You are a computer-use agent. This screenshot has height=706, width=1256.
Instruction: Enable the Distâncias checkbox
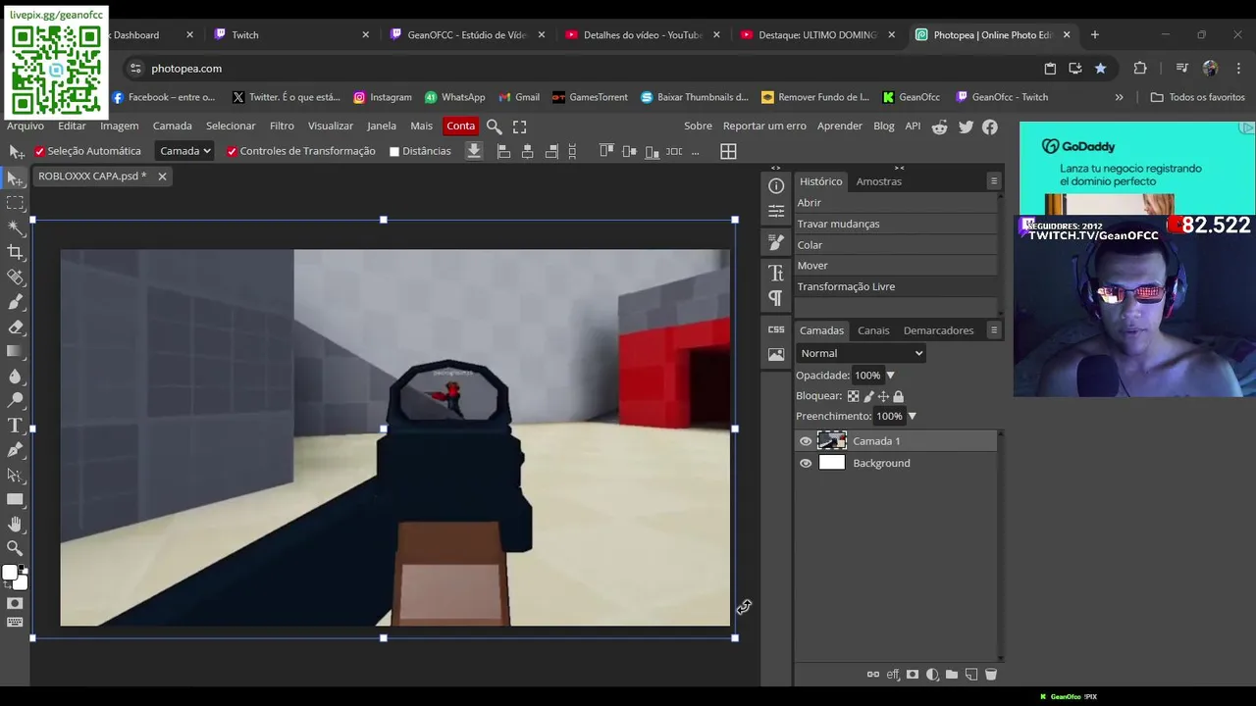394,152
